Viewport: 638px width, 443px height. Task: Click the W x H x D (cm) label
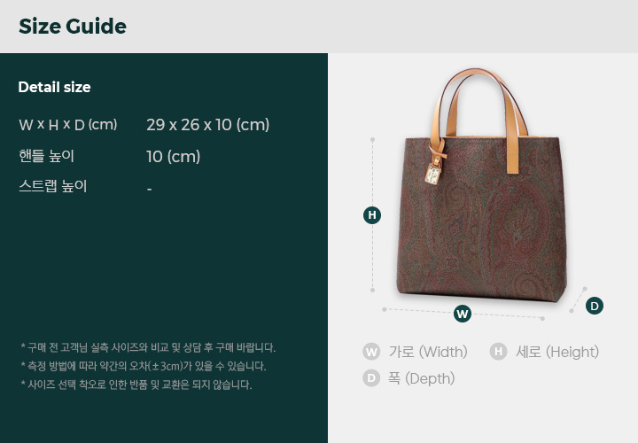click(68, 124)
